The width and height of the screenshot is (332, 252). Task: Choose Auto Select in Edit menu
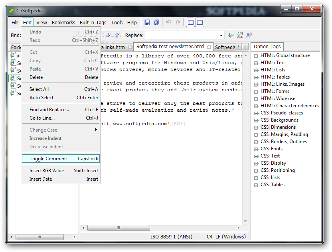click(x=61, y=98)
